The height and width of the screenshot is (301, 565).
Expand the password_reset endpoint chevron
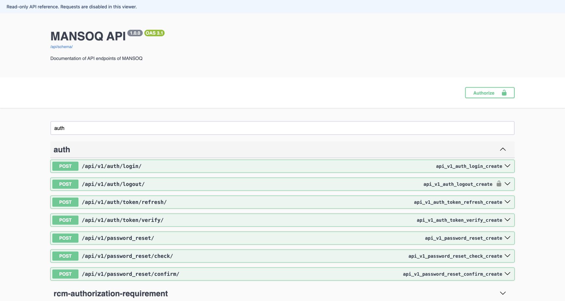[507, 238]
